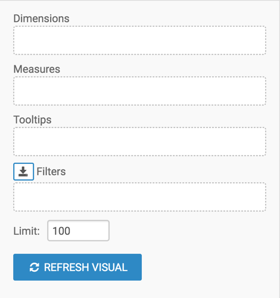Viewport: 280px width, 298px height.
Task: Select the 100 value in Limit box
Action: pyautogui.click(x=61, y=231)
